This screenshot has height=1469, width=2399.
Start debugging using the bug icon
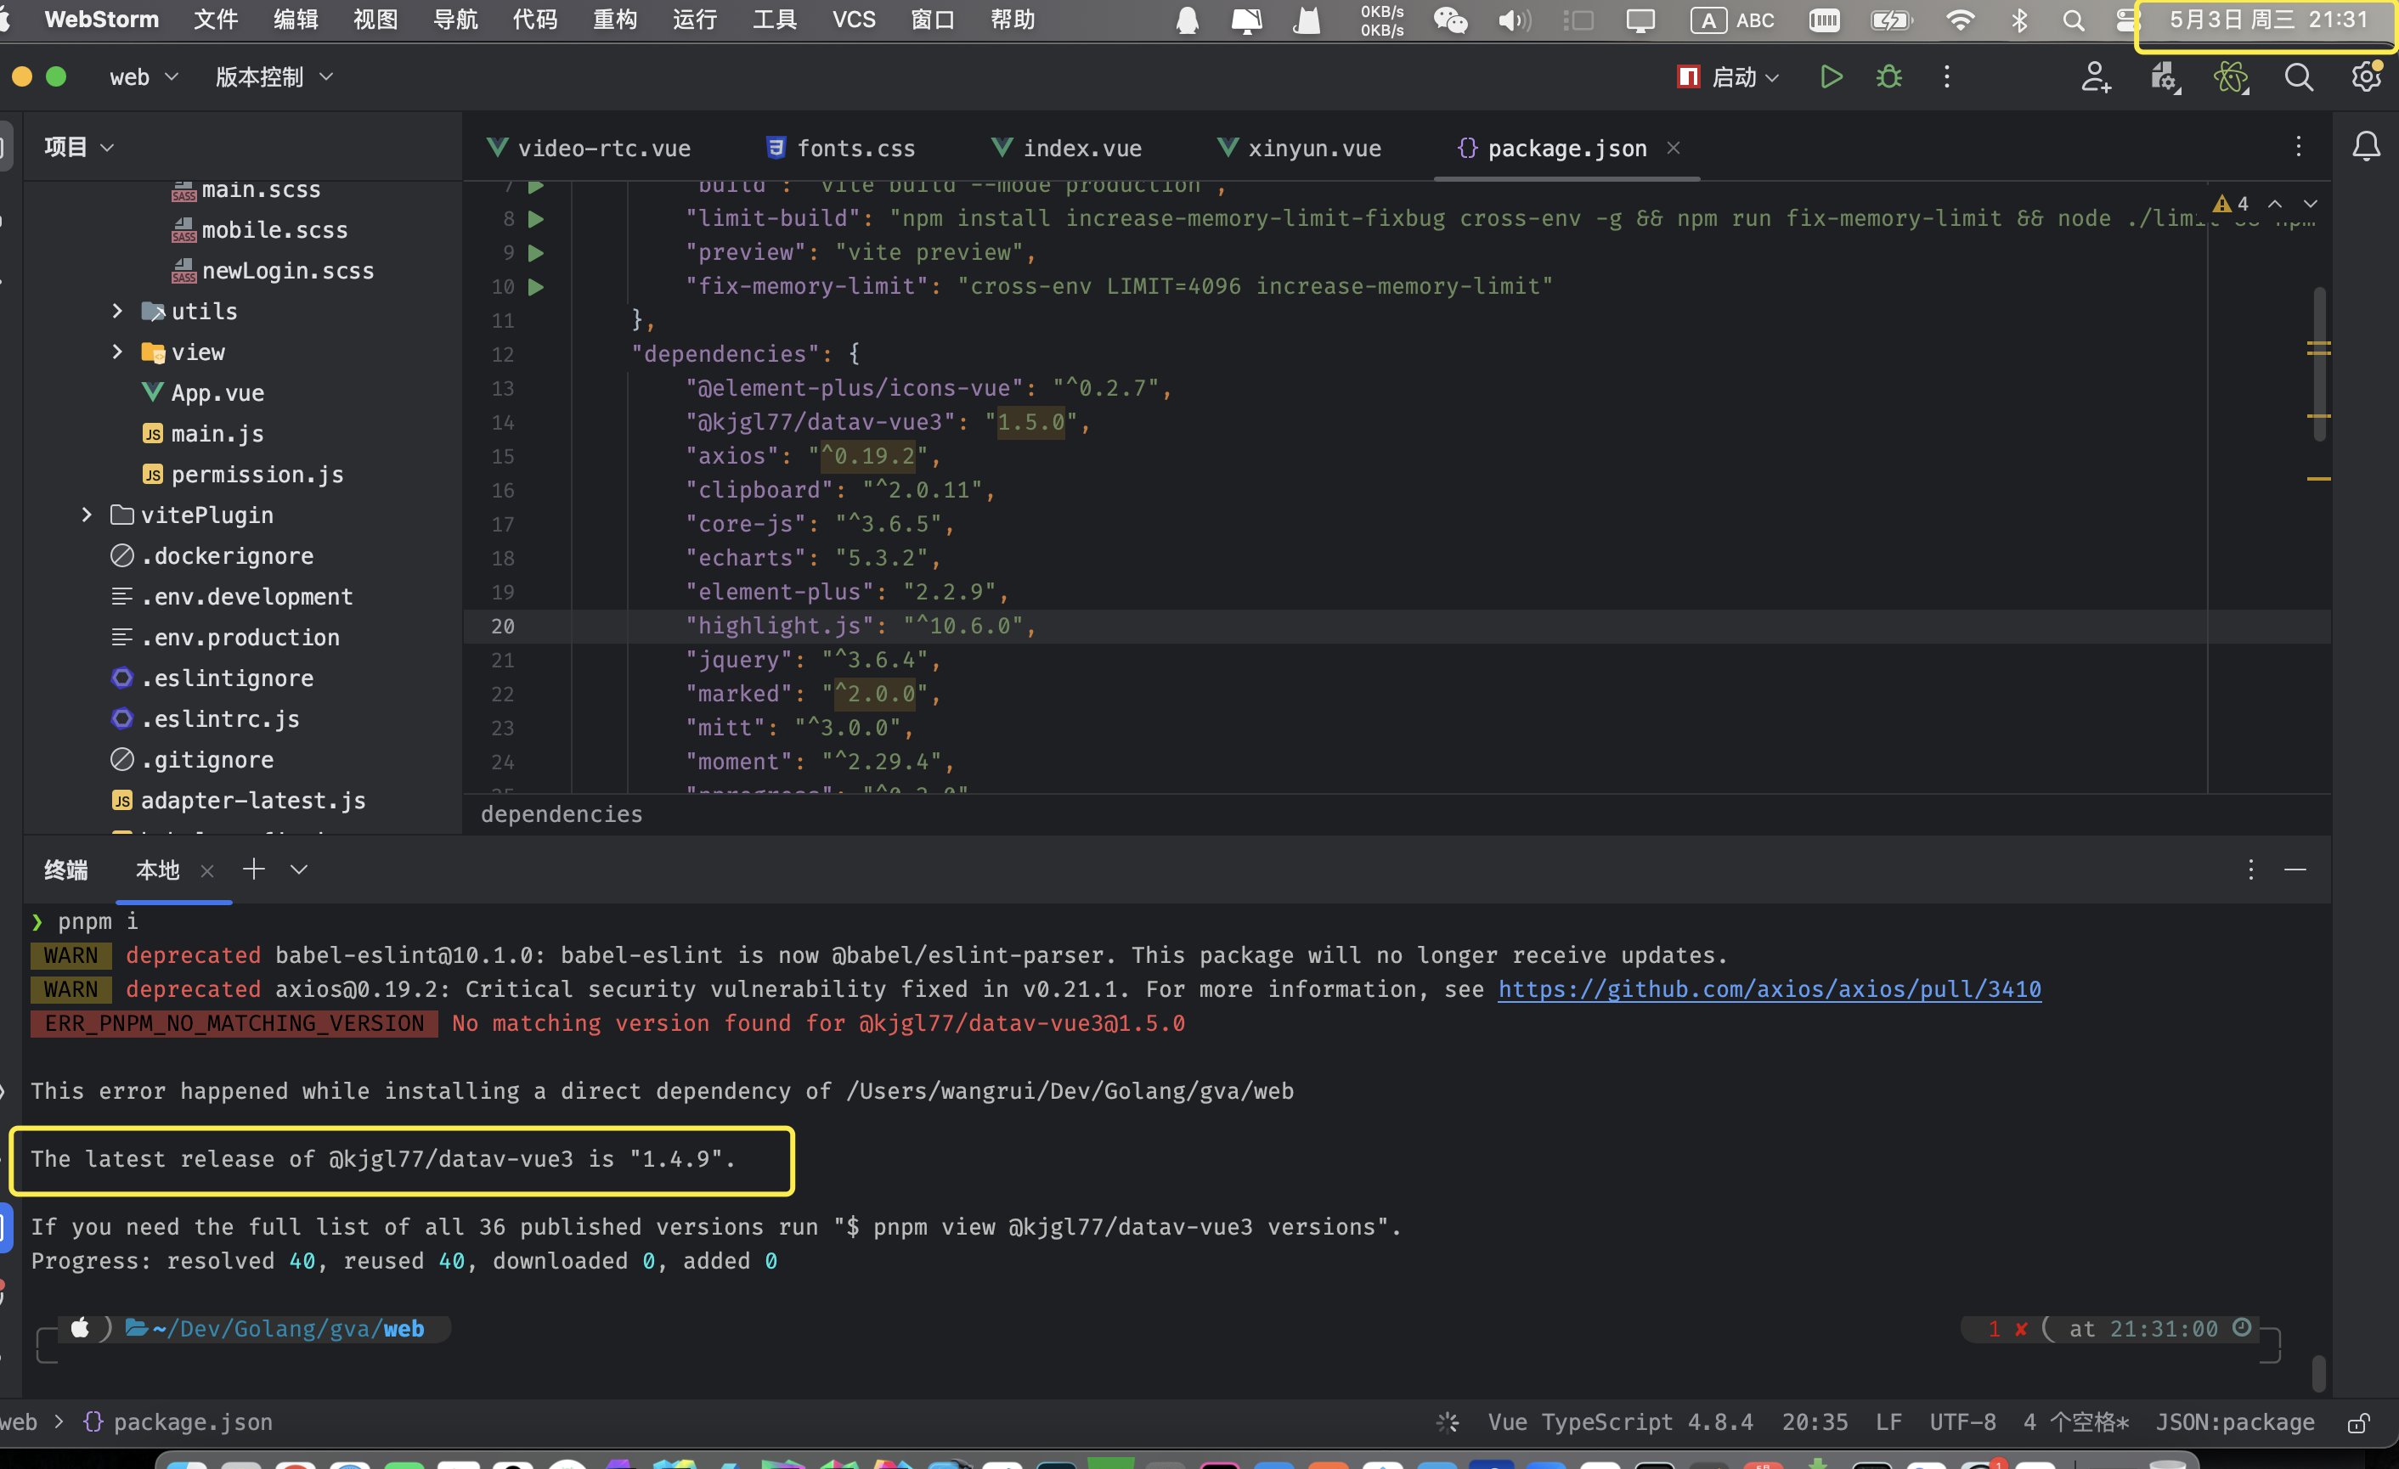click(1888, 77)
